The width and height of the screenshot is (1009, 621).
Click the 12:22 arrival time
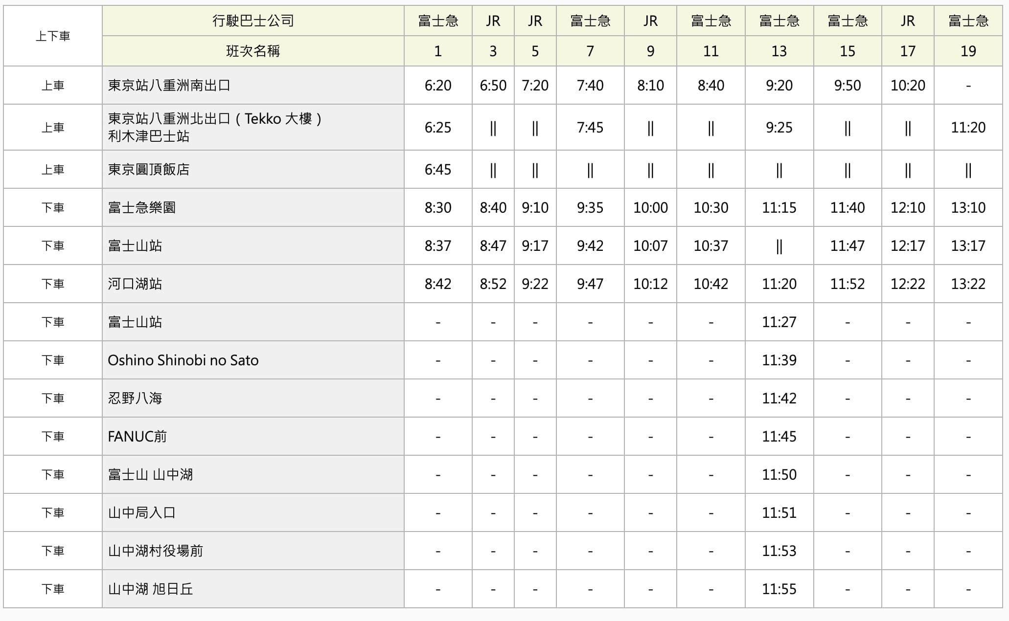[908, 284]
